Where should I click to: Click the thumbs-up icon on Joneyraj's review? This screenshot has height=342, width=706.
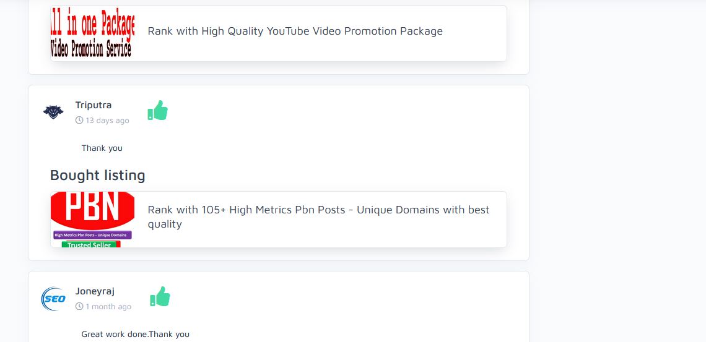(x=160, y=297)
